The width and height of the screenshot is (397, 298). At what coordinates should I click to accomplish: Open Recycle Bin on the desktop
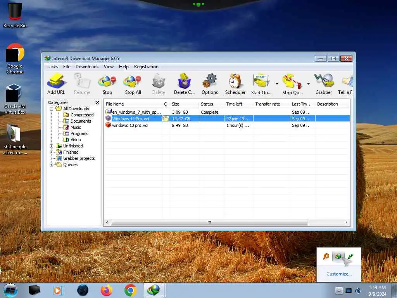[x=15, y=15]
